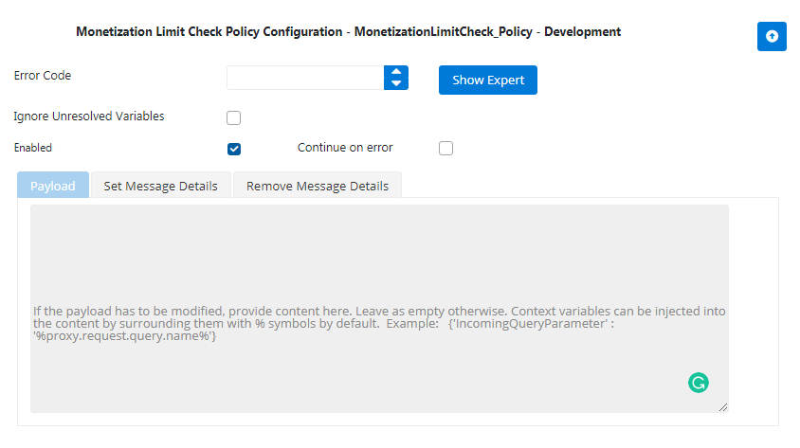Viewport: 800px width, 448px height.
Task: Select the Payload tab
Action: pos(53,186)
